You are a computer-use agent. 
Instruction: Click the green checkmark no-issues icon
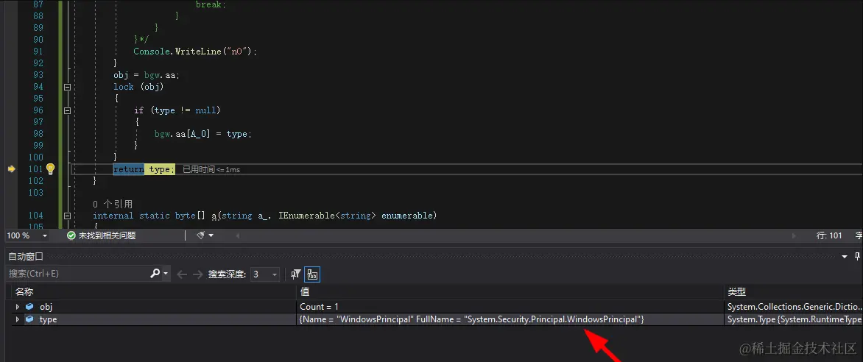(71, 235)
